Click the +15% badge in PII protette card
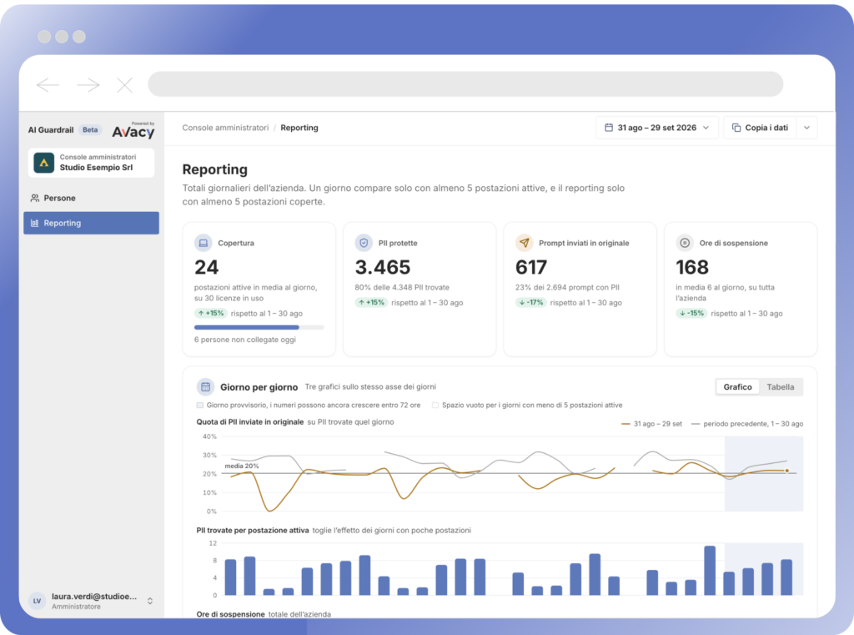The width and height of the screenshot is (854, 635). tap(371, 303)
